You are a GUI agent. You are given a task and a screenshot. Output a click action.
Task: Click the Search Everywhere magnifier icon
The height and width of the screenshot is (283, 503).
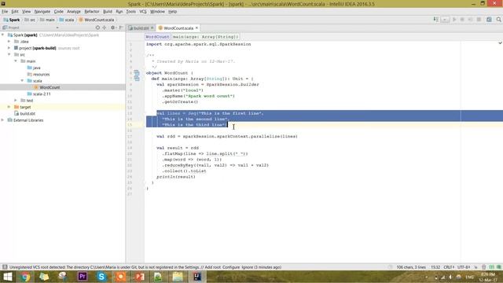[x=498, y=20]
